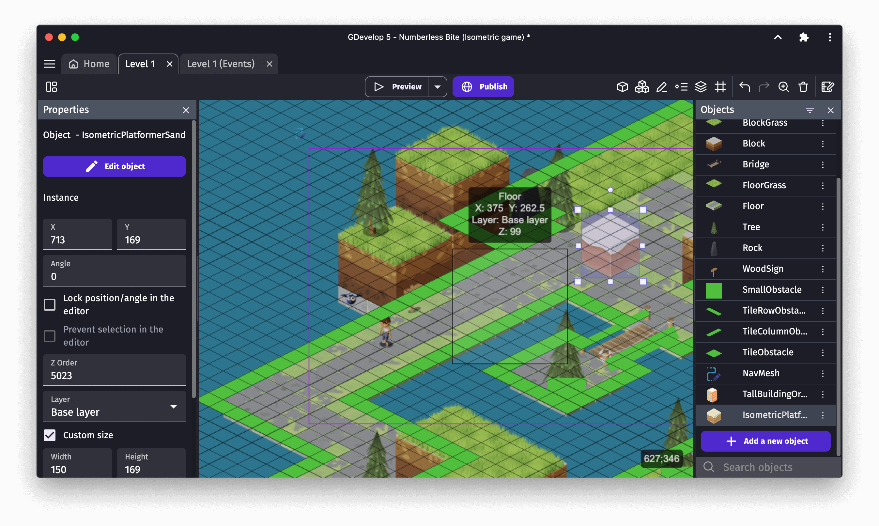Click Edit object button

pos(115,166)
